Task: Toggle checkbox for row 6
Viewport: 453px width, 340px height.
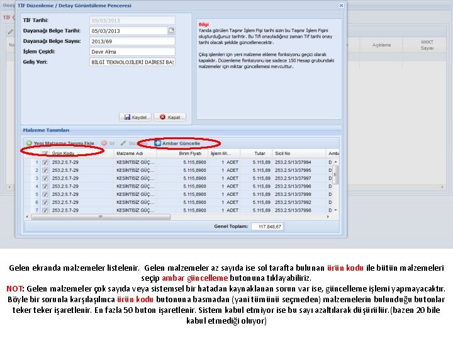Action: click(45, 202)
